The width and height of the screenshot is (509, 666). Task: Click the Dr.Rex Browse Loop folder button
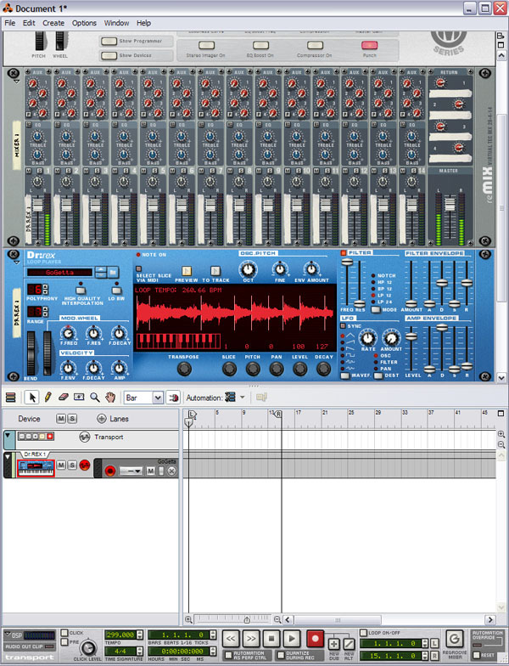tap(114, 272)
